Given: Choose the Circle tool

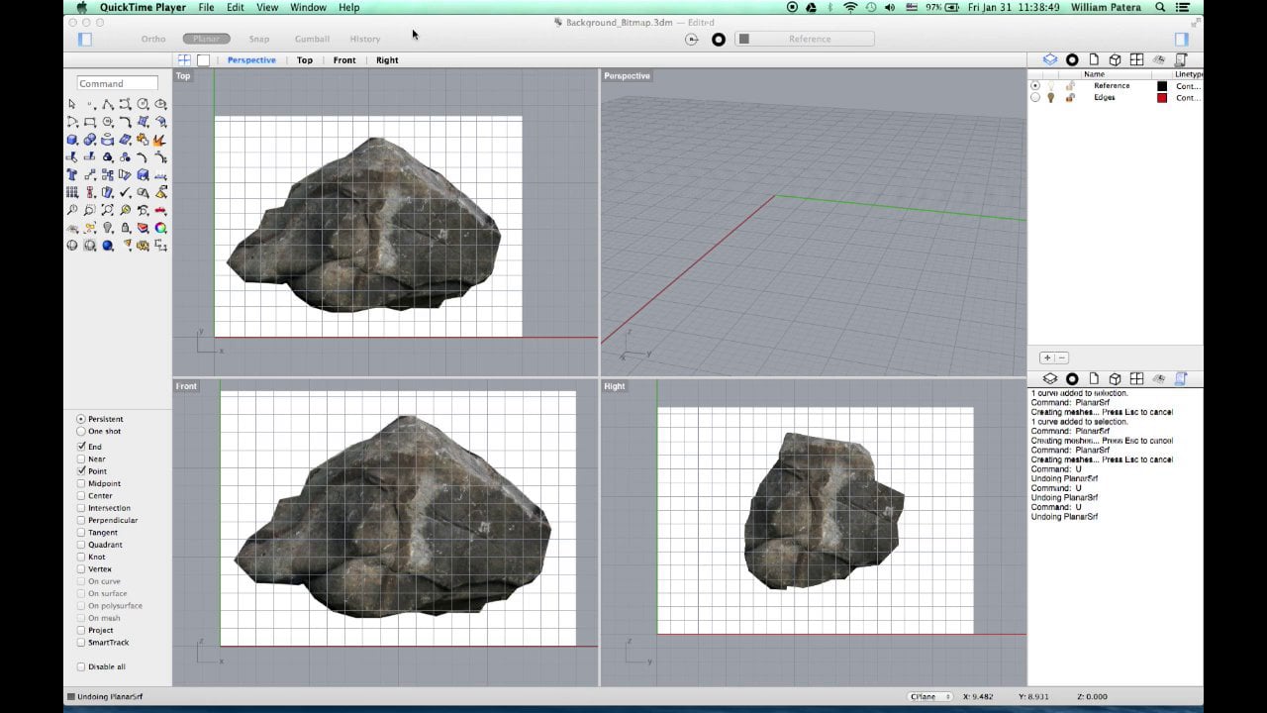Looking at the screenshot, I should coord(144,104).
